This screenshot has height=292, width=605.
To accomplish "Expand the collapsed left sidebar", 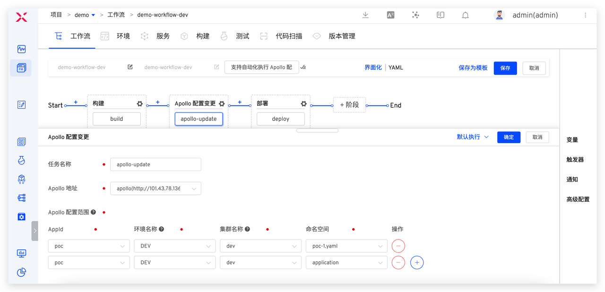I will [x=35, y=231].
